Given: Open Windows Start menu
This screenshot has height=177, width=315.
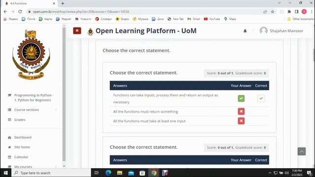Looking at the screenshot, I should point(5,173).
